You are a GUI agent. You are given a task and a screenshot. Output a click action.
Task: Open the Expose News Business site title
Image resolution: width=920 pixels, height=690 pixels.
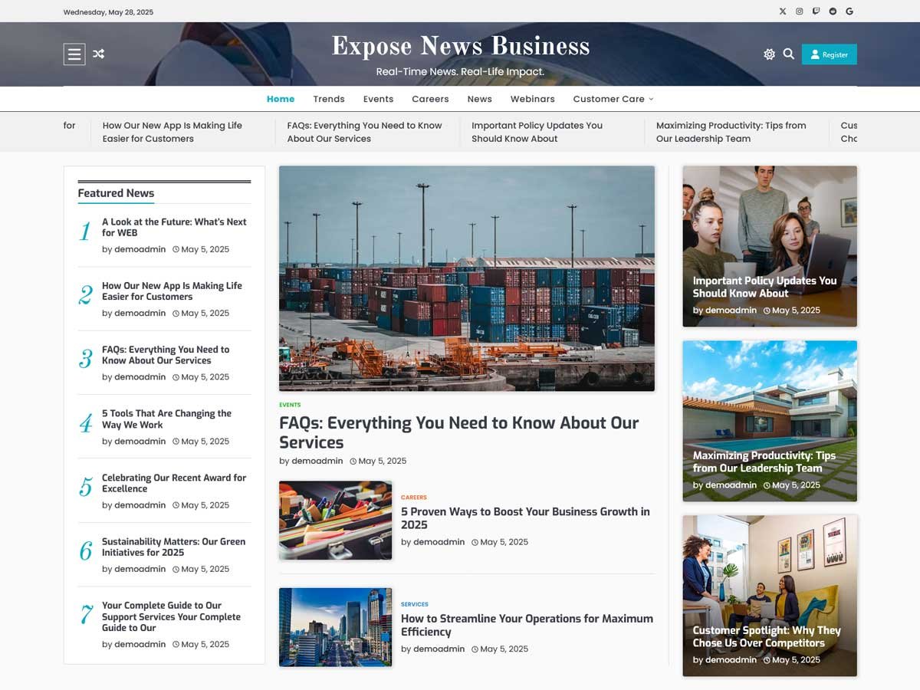tap(461, 46)
